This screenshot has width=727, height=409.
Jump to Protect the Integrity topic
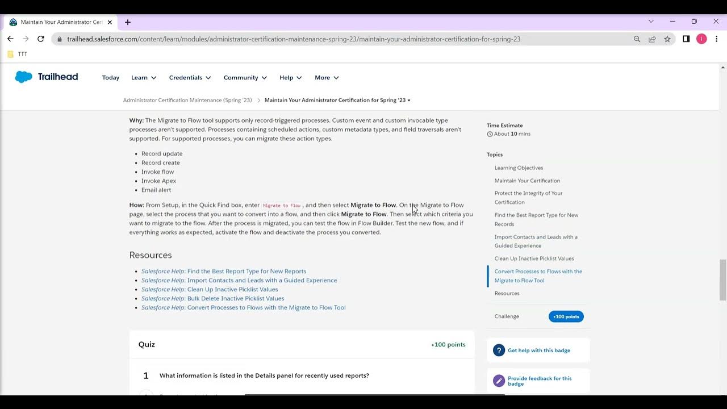(x=529, y=198)
